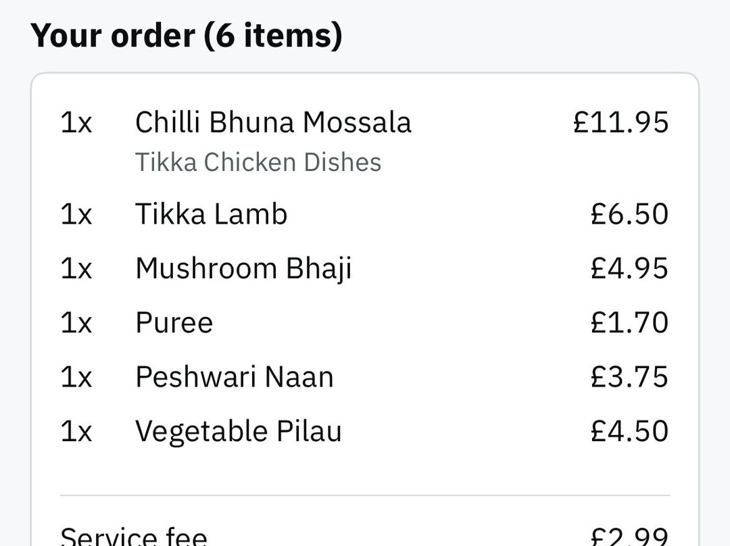Open the Peshwari Naan item
Image resolution: width=730 pixels, height=546 pixels.
click(x=235, y=377)
